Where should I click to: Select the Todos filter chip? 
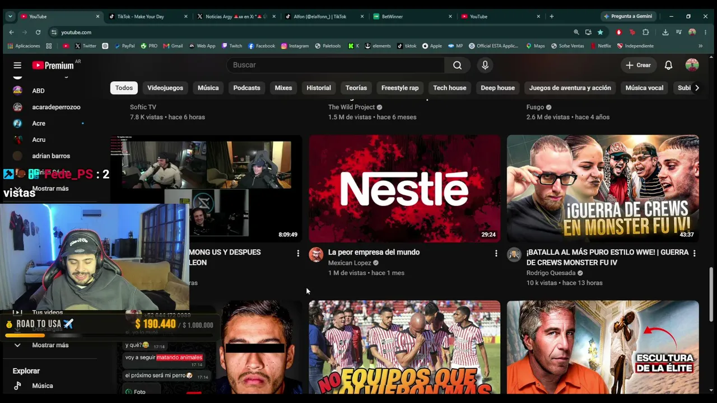click(124, 88)
